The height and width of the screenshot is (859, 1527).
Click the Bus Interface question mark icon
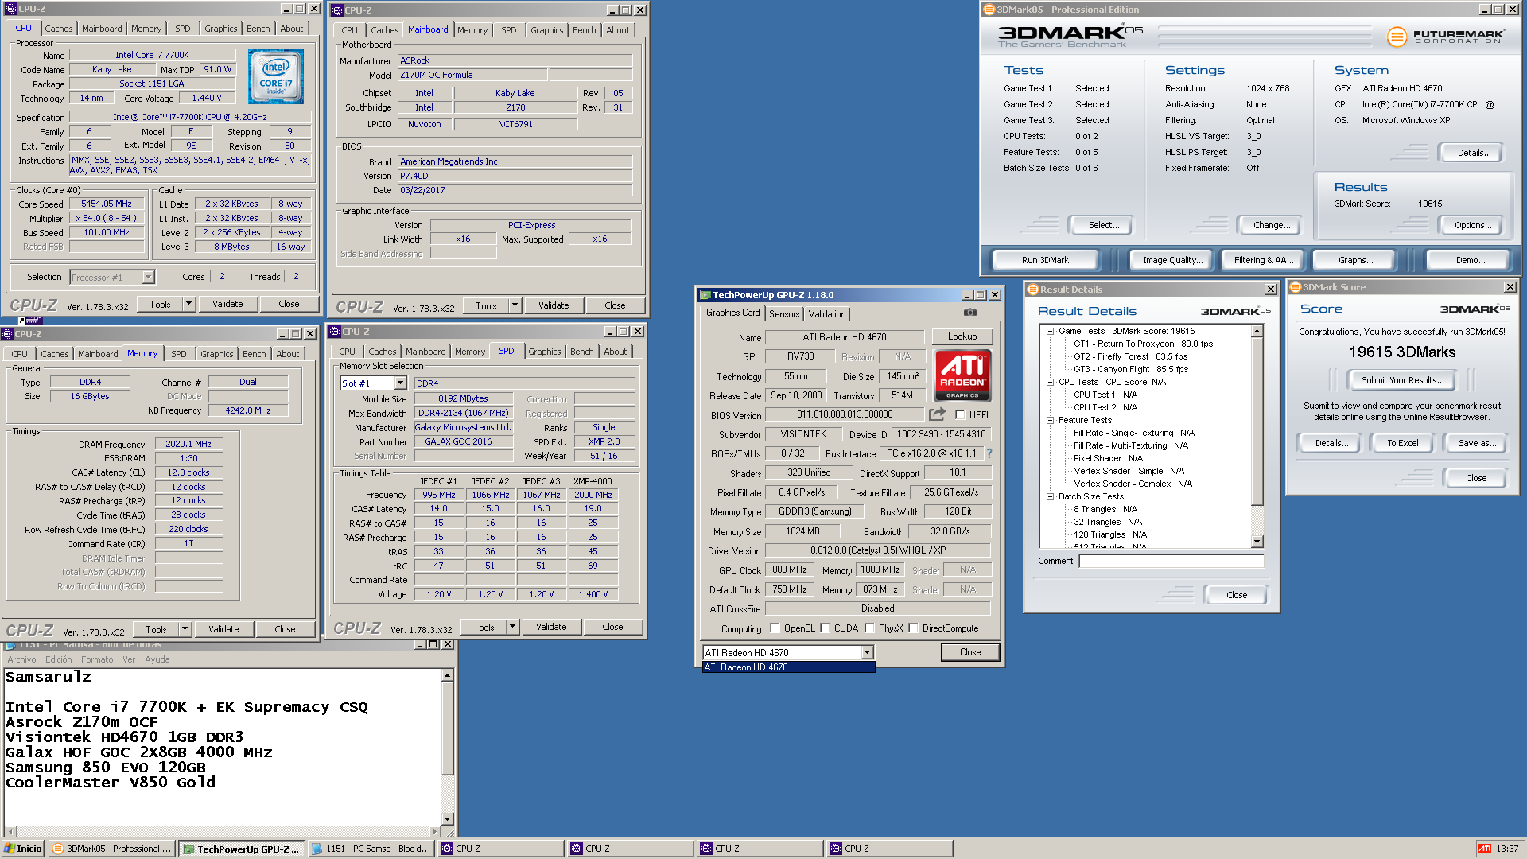[x=989, y=453]
